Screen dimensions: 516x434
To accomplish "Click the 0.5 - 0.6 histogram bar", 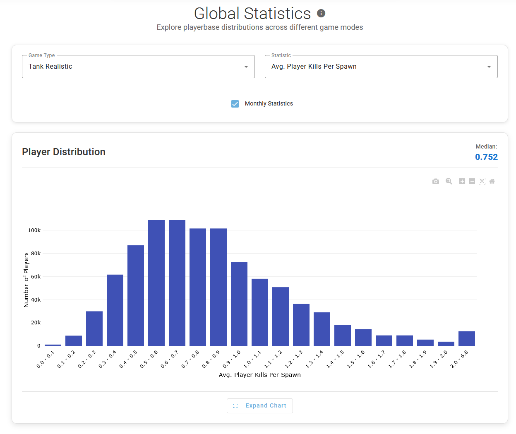I will coord(156,283).
